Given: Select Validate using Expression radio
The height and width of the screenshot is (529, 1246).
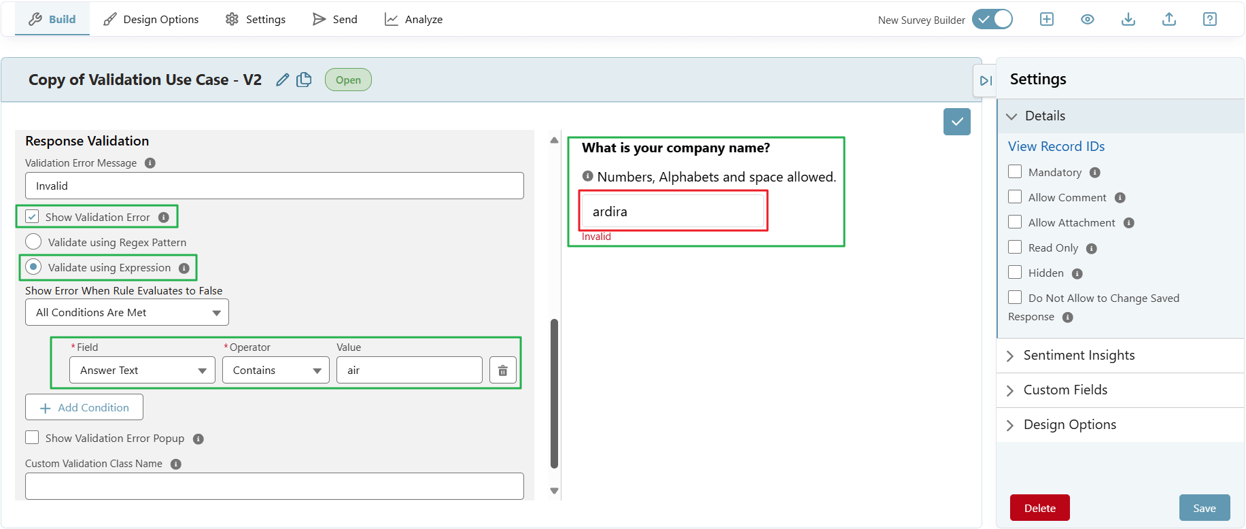Looking at the screenshot, I should (33, 267).
